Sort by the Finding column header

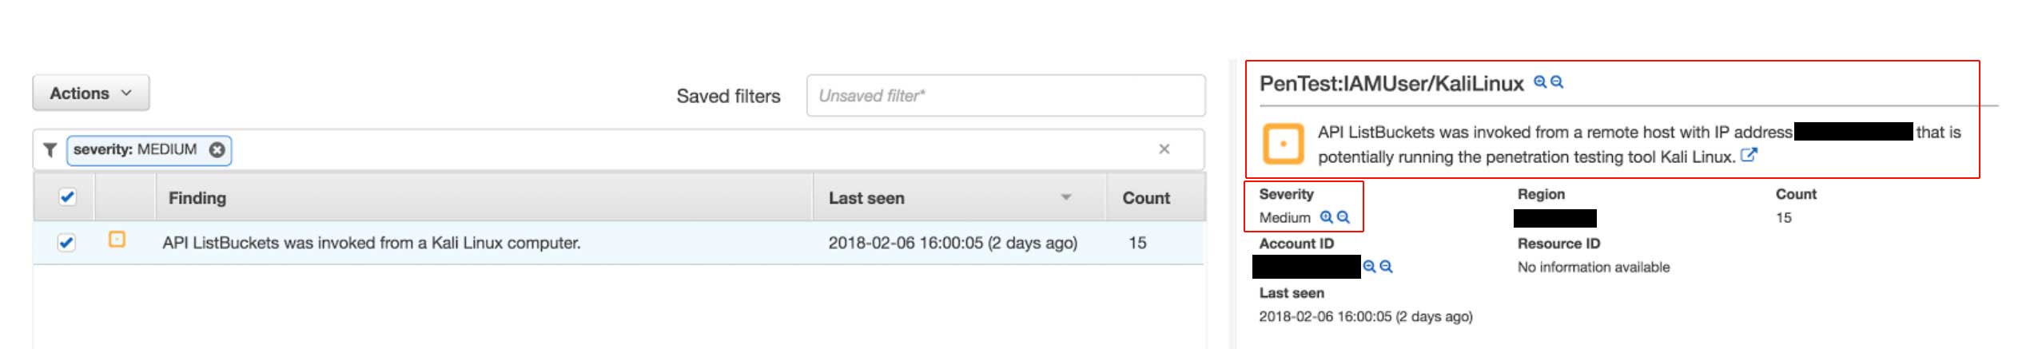pyautogui.click(x=197, y=198)
